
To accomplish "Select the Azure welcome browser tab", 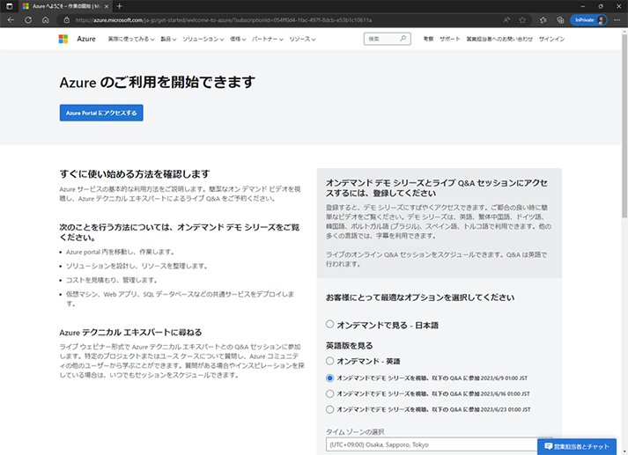I will point(66,6).
